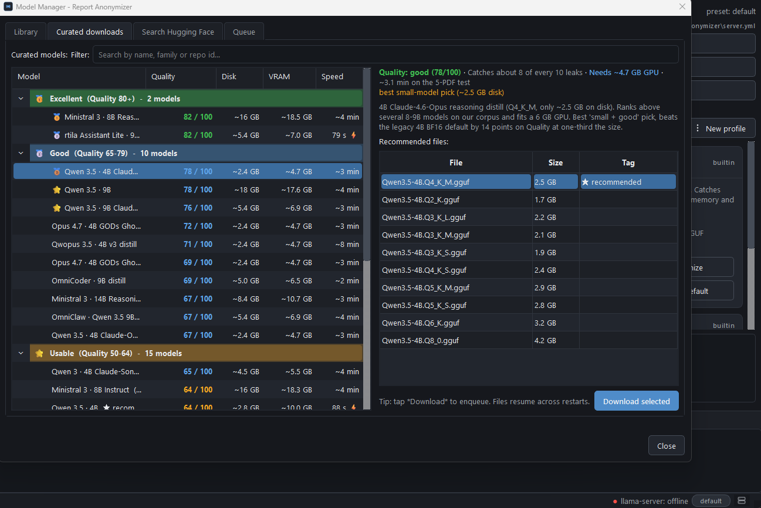Viewport: 761px width, 508px height.
Task: Collapse the Usable (Quality 50-64) group
Action: 21,353
